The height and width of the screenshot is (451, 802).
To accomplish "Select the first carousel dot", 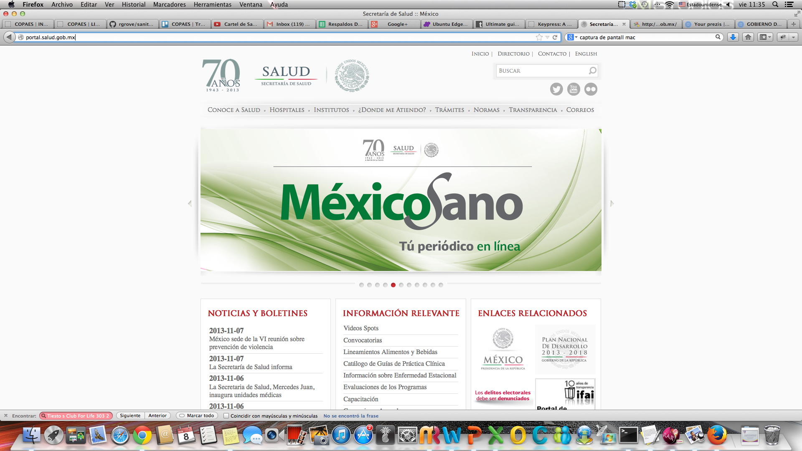I will click(361, 285).
